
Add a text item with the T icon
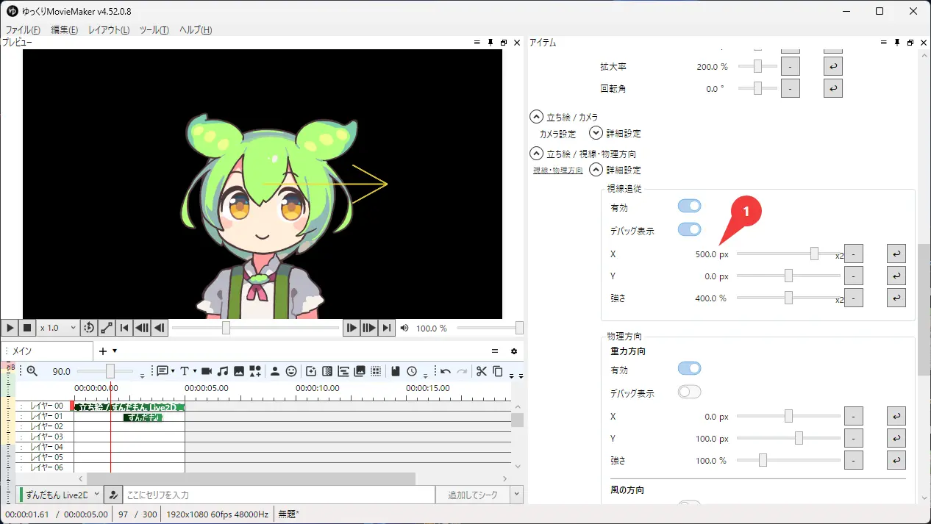click(x=185, y=371)
